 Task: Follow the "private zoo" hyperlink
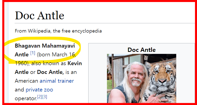[39, 90]
